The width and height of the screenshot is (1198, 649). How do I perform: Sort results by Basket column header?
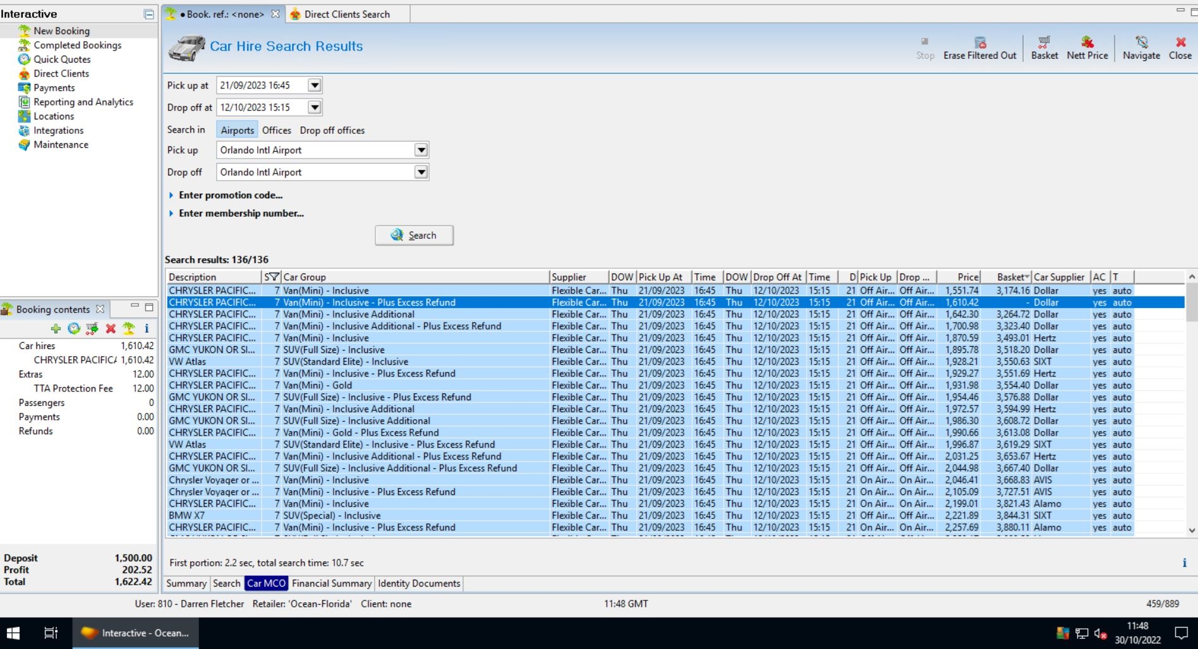point(1007,277)
